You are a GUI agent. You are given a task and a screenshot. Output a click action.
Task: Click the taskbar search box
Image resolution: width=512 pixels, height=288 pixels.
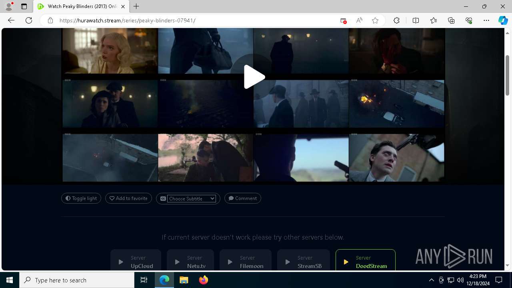(77, 280)
